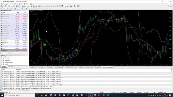This screenshot has width=173, height=97.
Task: Toggle auto scroll chart icon
Action: point(65,6)
